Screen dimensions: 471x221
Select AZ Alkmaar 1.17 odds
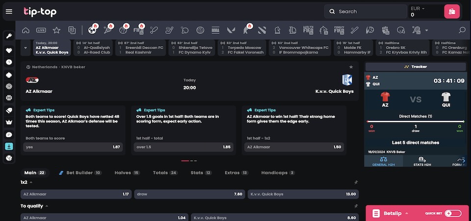tap(76, 194)
